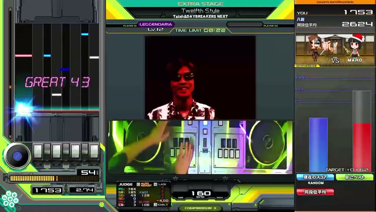This screenshot has height=212, width=376.
Task: Click the COMPRESSOR 3 effect label
Action: click(x=200, y=208)
